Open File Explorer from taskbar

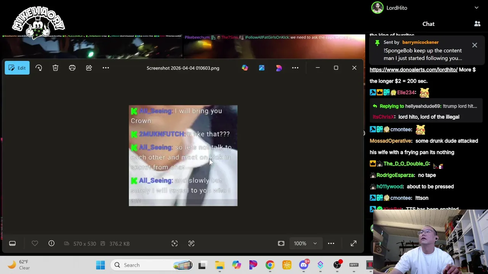click(220, 265)
